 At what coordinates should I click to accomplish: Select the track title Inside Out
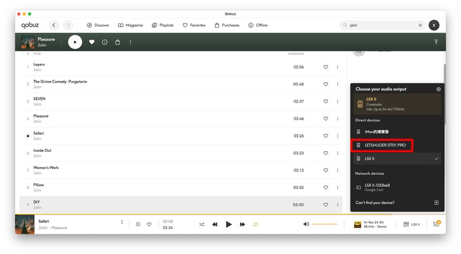(42, 151)
